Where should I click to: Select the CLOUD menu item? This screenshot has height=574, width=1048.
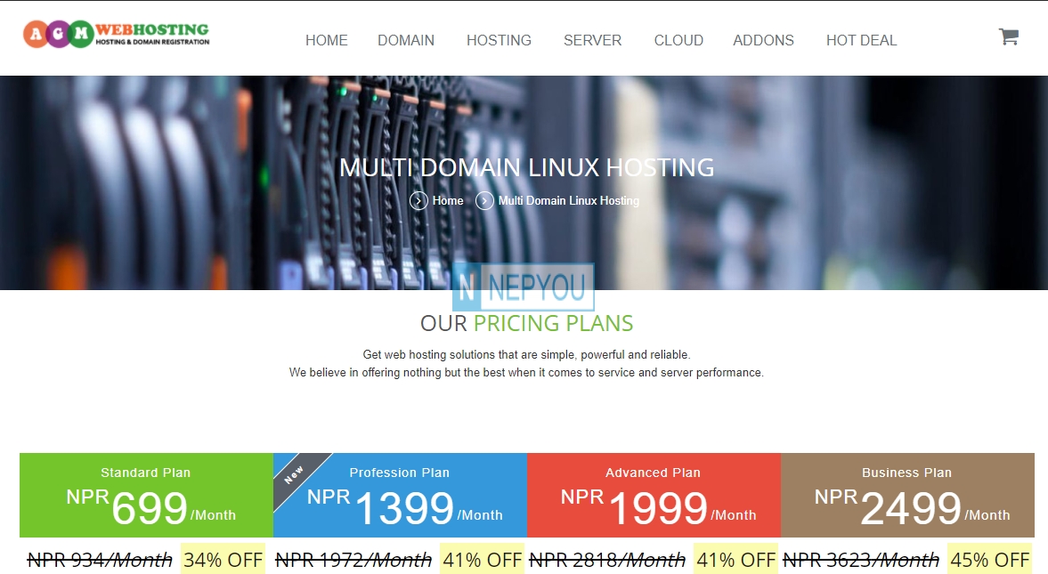click(678, 41)
